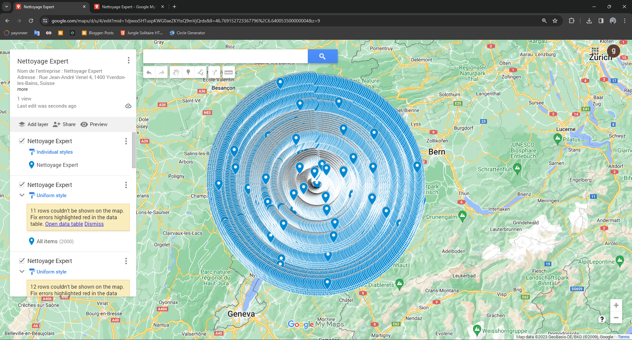Hide the third Nettoyage Expert layer
Image resolution: width=632 pixels, height=340 pixels.
tap(22, 261)
